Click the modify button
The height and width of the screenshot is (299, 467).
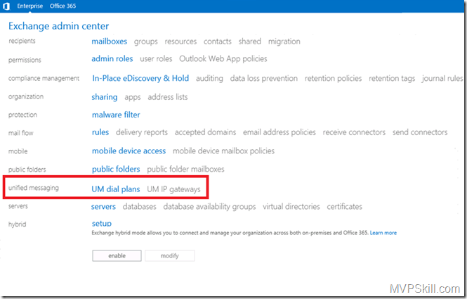click(170, 255)
